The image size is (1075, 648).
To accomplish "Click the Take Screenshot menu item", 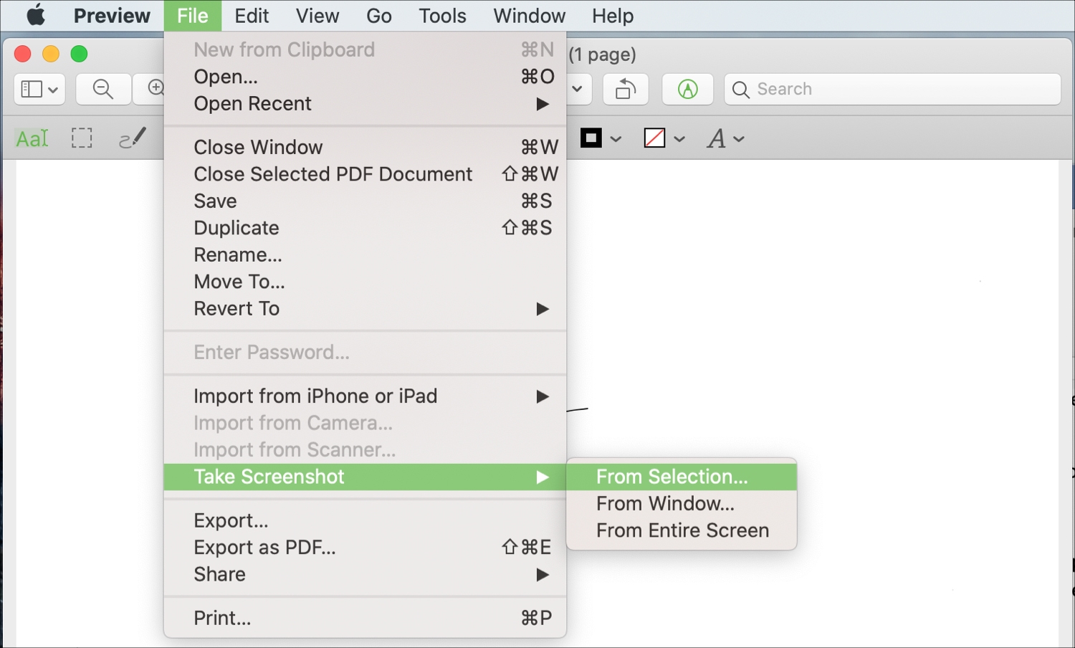I will pyautogui.click(x=365, y=477).
